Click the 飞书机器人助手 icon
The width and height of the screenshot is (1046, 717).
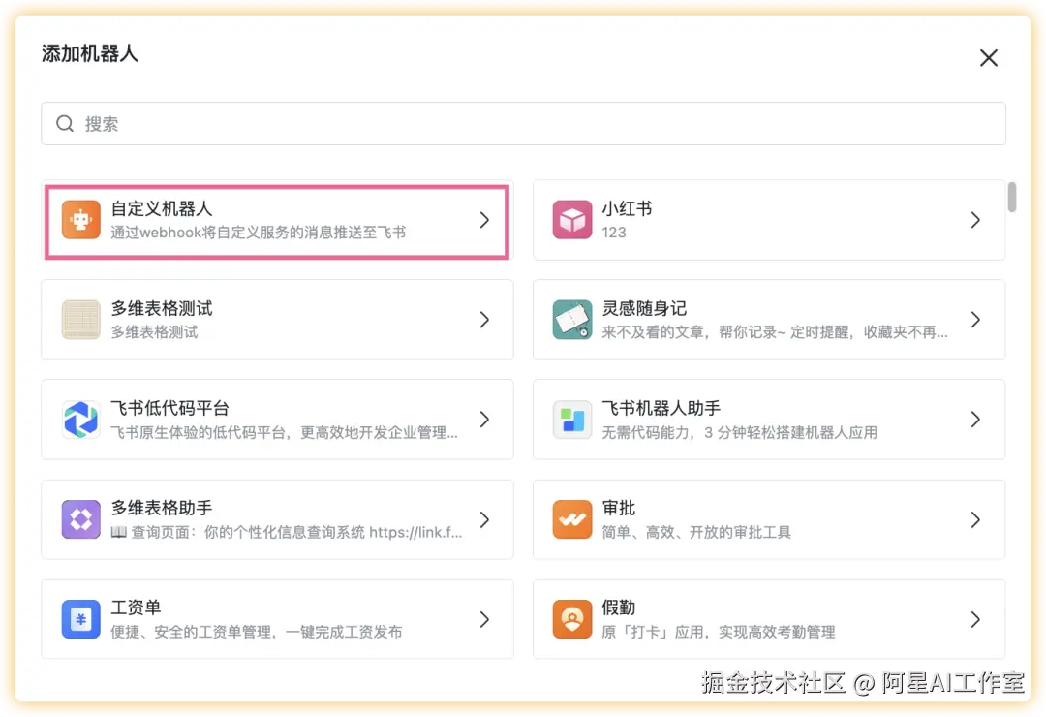tap(571, 420)
